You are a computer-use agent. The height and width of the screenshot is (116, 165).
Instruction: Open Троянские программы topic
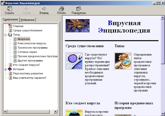tap(33, 48)
